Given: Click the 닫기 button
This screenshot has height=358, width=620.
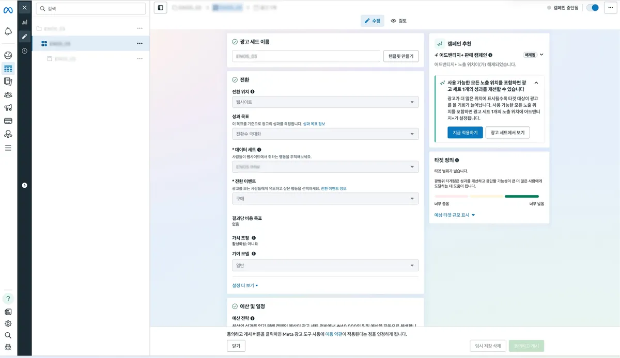Looking at the screenshot, I should tap(236, 346).
